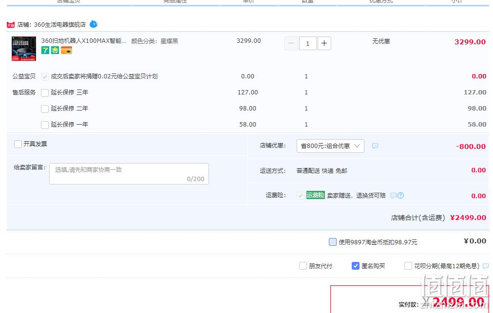Click the orange credit card badge icon
Image resolution: width=493 pixels, height=313 pixels.
66,50
